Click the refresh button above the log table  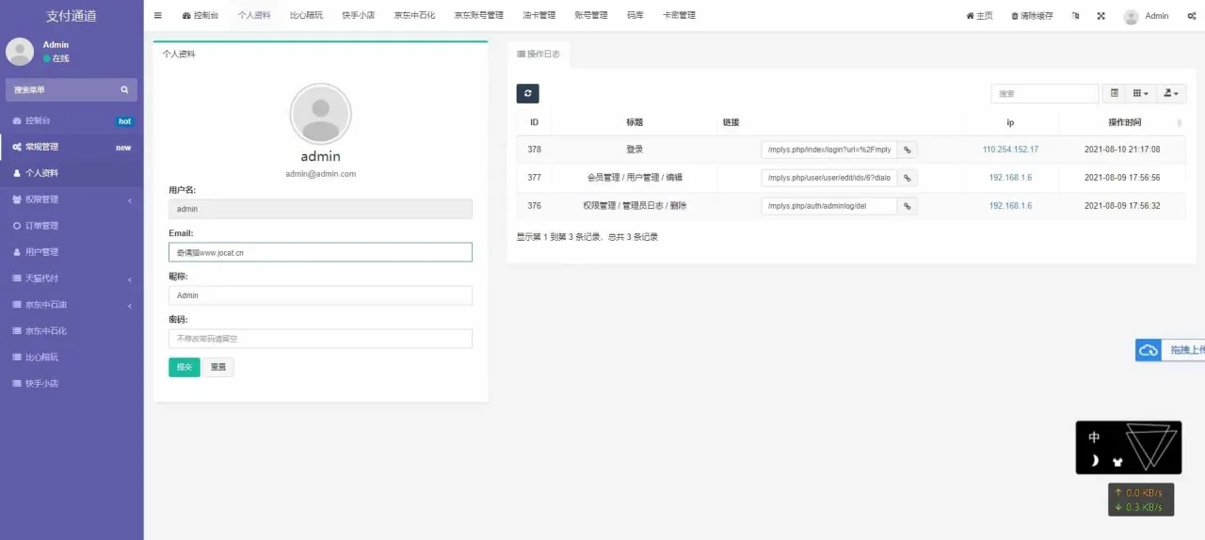click(527, 93)
